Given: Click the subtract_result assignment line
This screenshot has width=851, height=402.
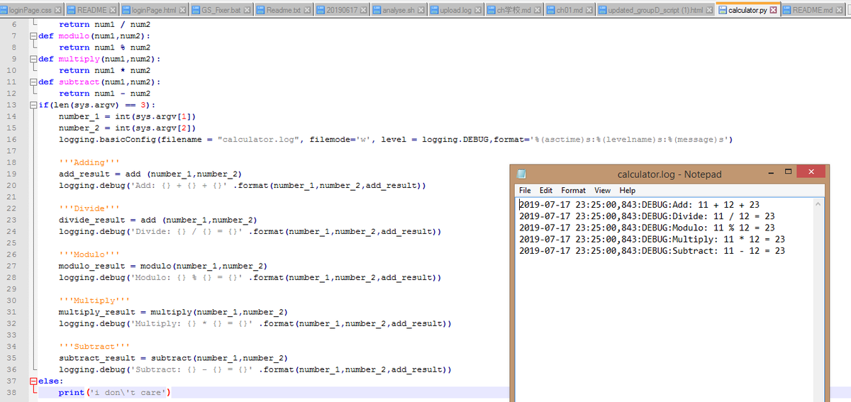Looking at the screenshot, I should [173, 358].
